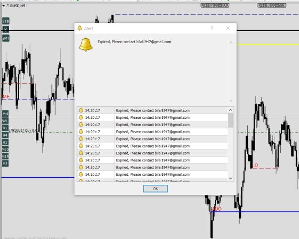The width and height of the screenshot is (299, 239).
Task: Click the Alert title bar bell icon
Action: [80, 28]
